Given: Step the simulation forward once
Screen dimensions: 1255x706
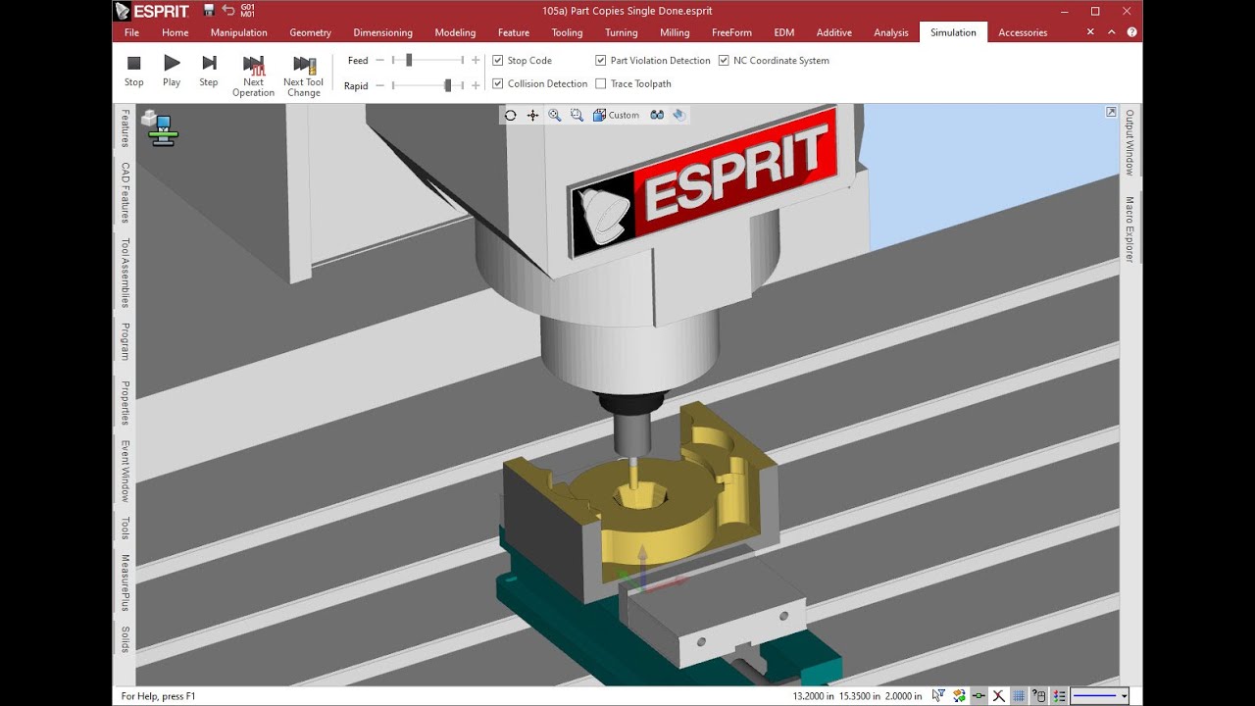Looking at the screenshot, I should pos(209,72).
